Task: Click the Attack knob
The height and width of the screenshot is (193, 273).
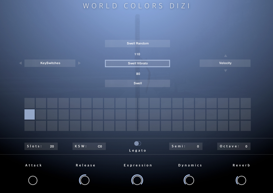Action: [33, 180]
